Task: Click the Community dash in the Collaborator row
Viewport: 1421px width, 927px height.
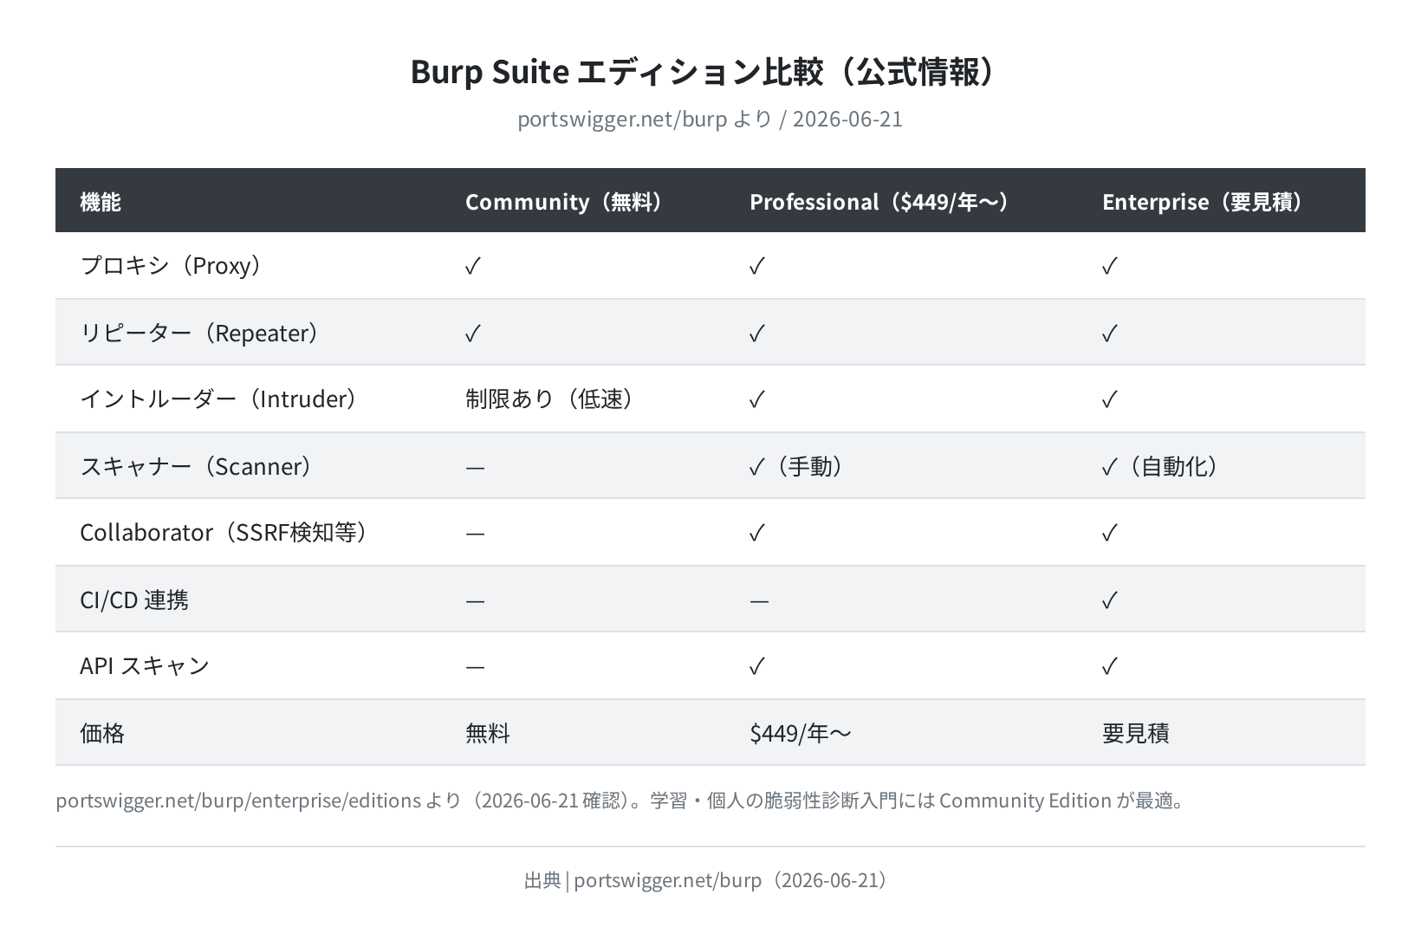Action: pyautogui.click(x=475, y=534)
